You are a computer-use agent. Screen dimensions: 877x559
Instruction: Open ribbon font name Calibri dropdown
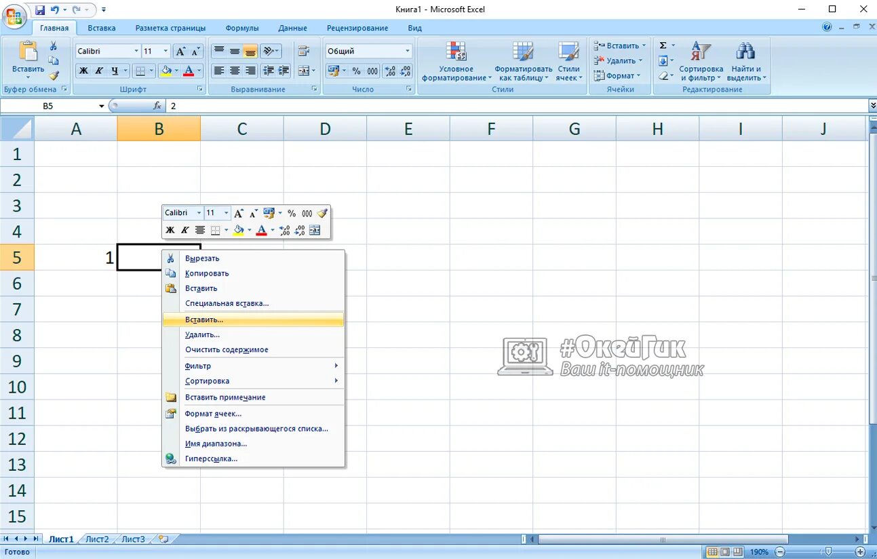(x=137, y=52)
